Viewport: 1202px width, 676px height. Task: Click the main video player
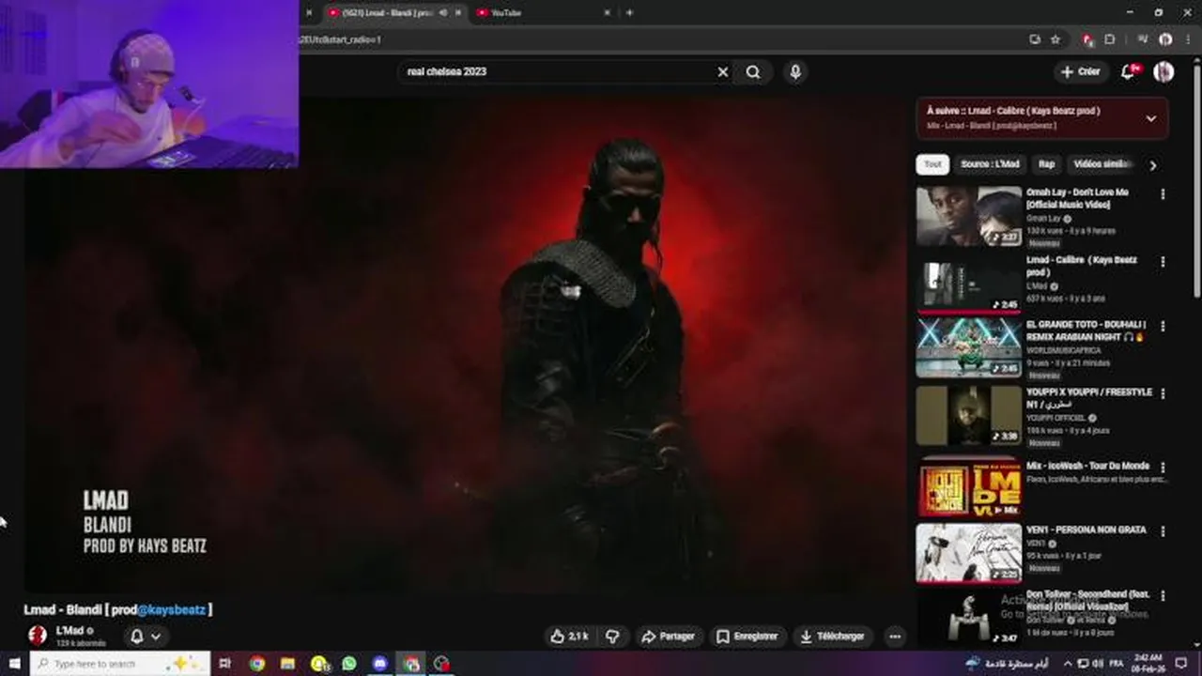[x=465, y=343]
